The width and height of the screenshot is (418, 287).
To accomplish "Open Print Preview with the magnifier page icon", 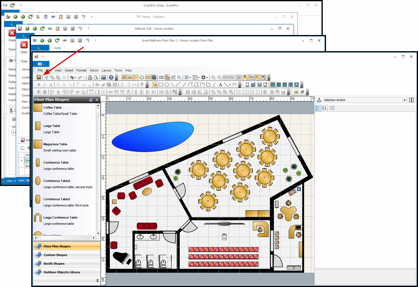I will [x=96, y=77].
